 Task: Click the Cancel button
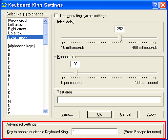click(x=126, y=114)
